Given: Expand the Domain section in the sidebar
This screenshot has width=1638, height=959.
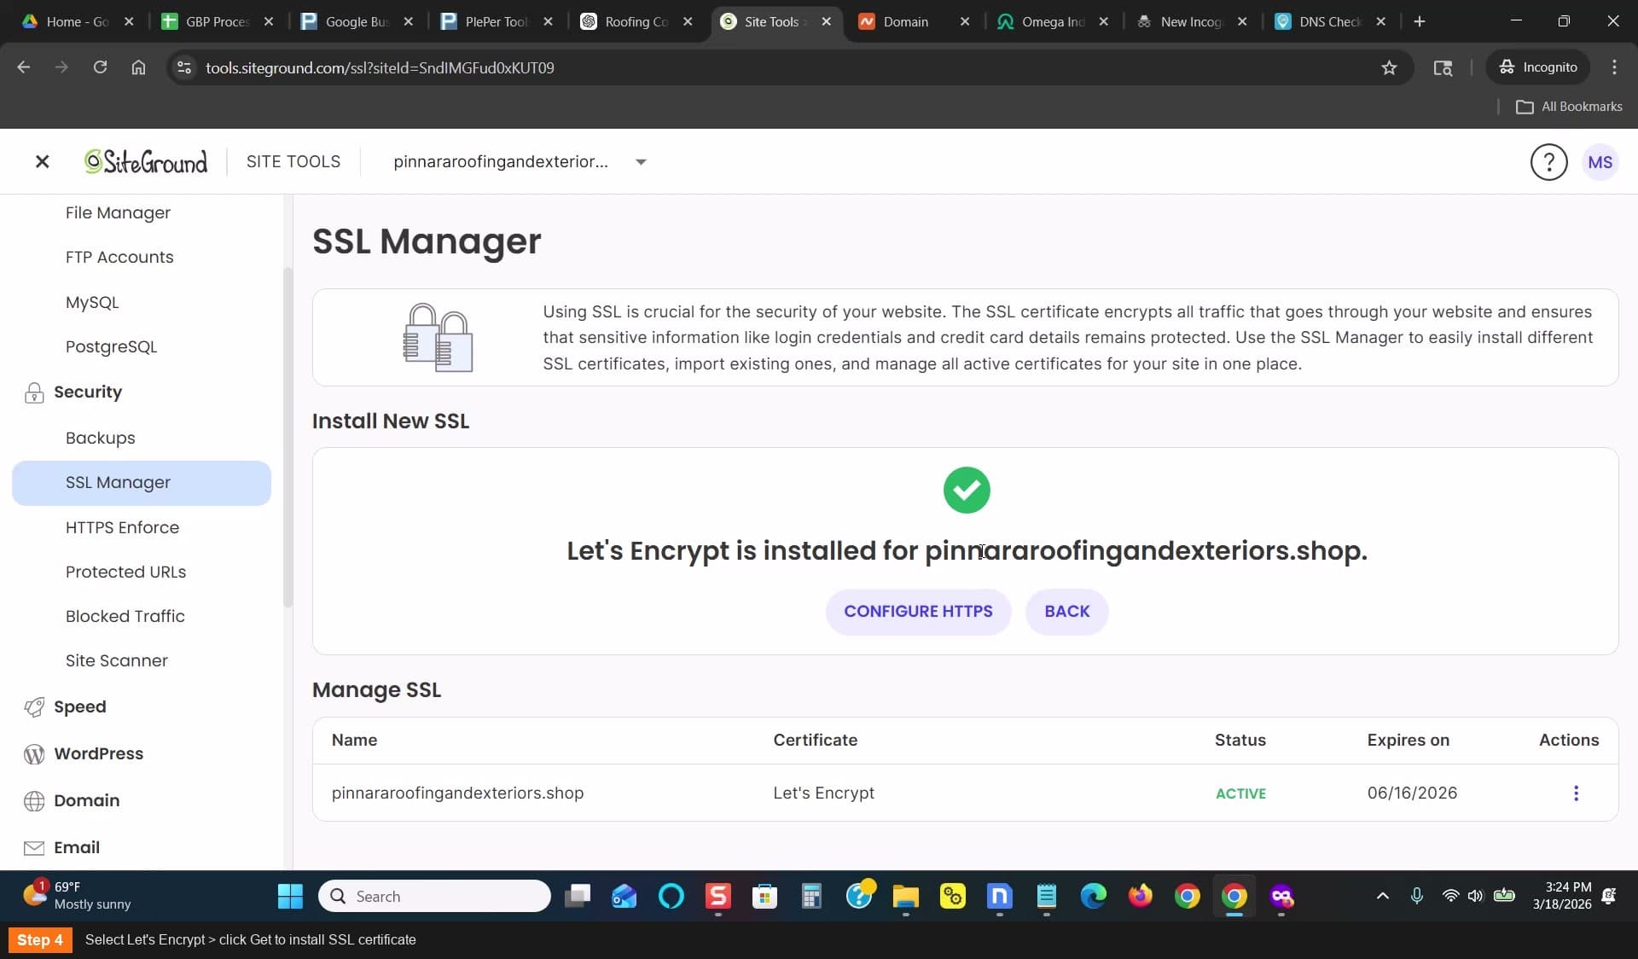Looking at the screenshot, I should pyautogui.click(x=86, y=800).
